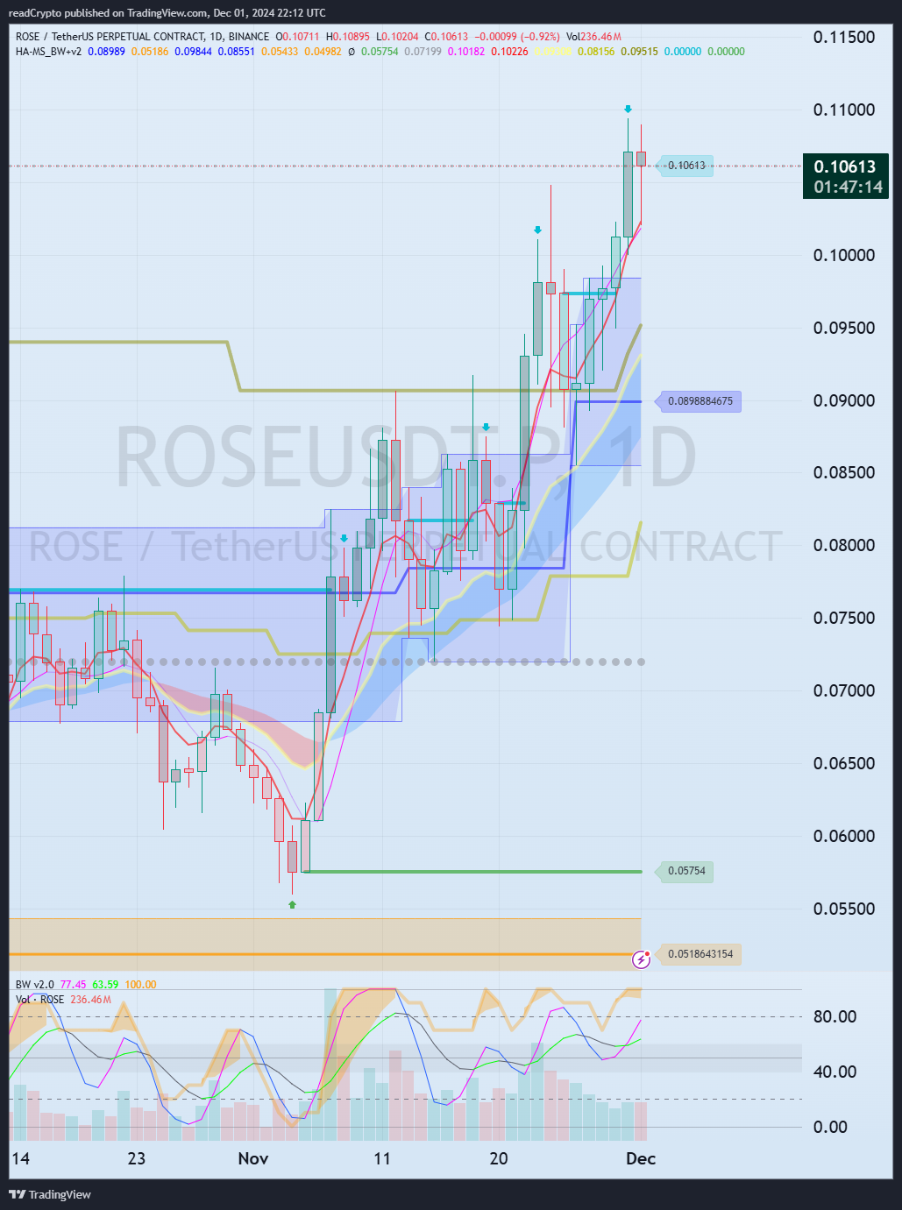
Task: Click the green 63.59 BW value
Action: click(x=105, y=985)
